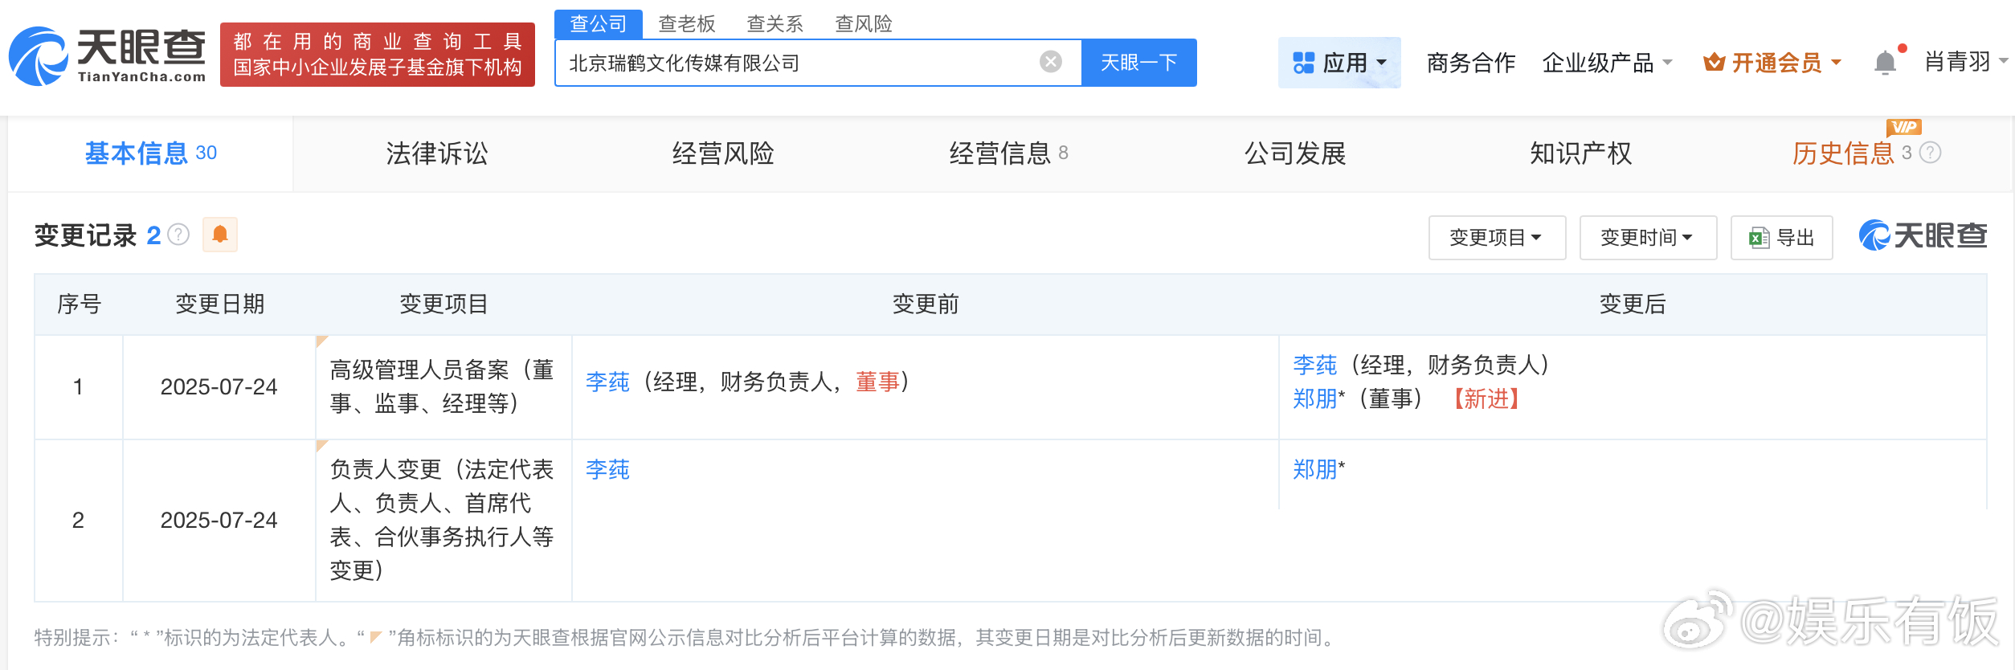2015x670 pixels.
Task: Clear the search field with the X icon
Action: [x=1051, y=62]
